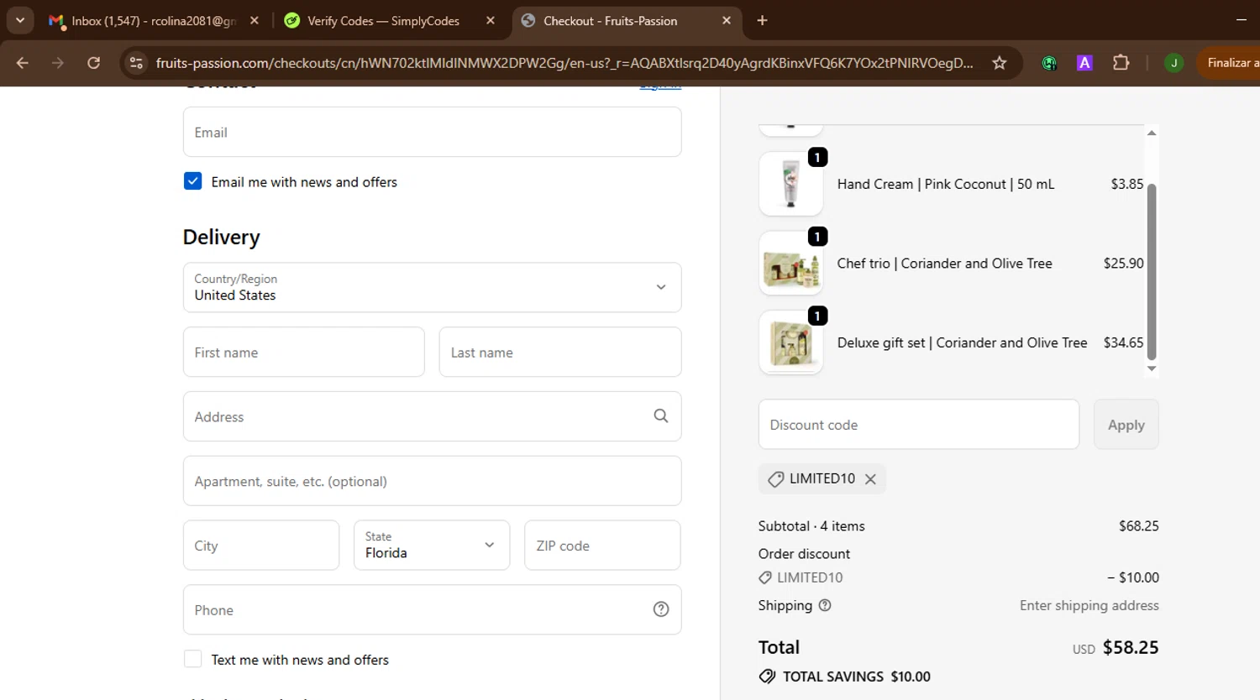Remove the LIMITED10 discount tag
Viewport: 1260px width, 700px height.
pos(870,479)
